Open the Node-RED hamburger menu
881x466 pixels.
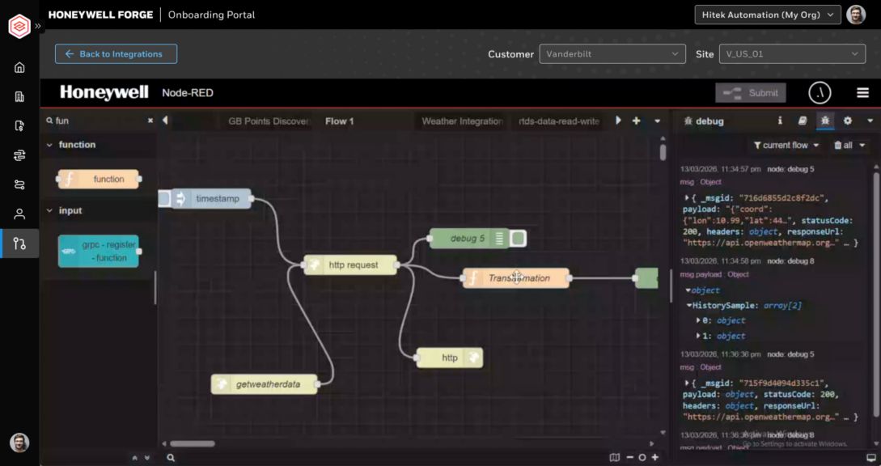(862, 93)
